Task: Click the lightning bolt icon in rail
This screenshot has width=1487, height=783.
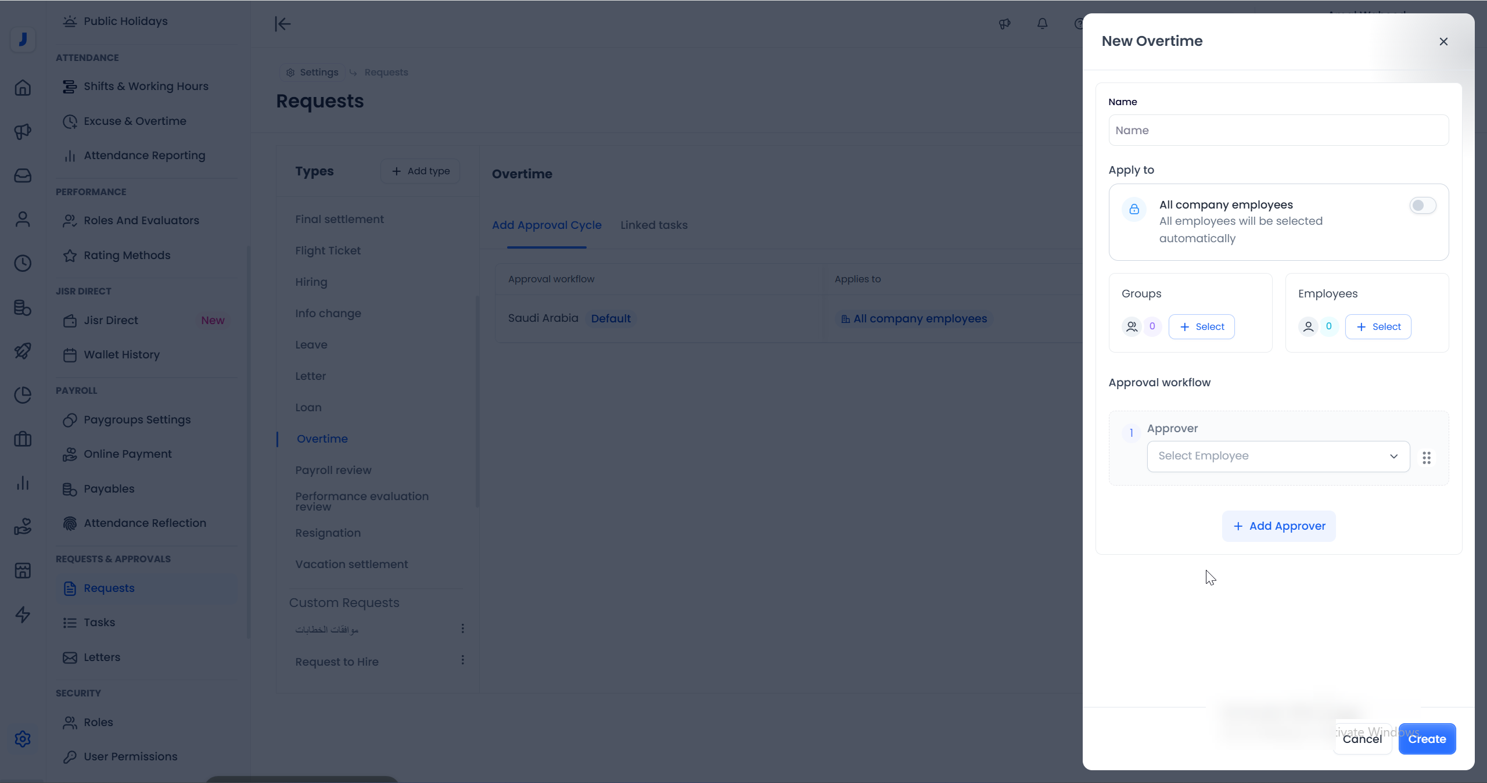Action: pyautogui.click(x=23, y=615)
